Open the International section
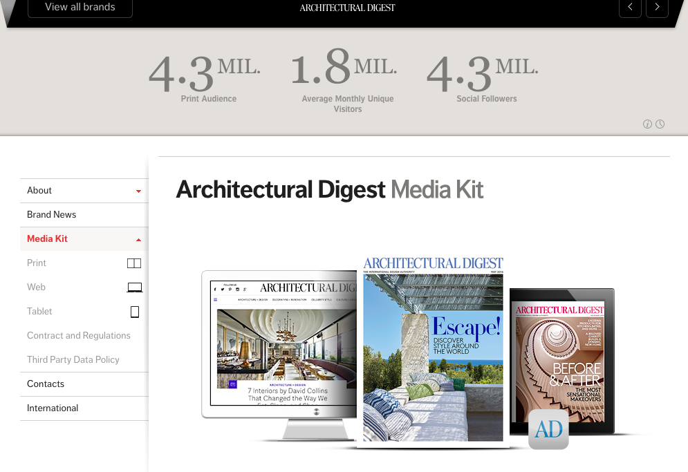688x472 pixels. [x=84, y=408]
